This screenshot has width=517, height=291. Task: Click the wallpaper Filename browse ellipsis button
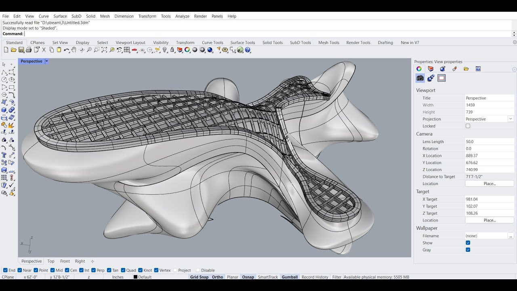511,236
